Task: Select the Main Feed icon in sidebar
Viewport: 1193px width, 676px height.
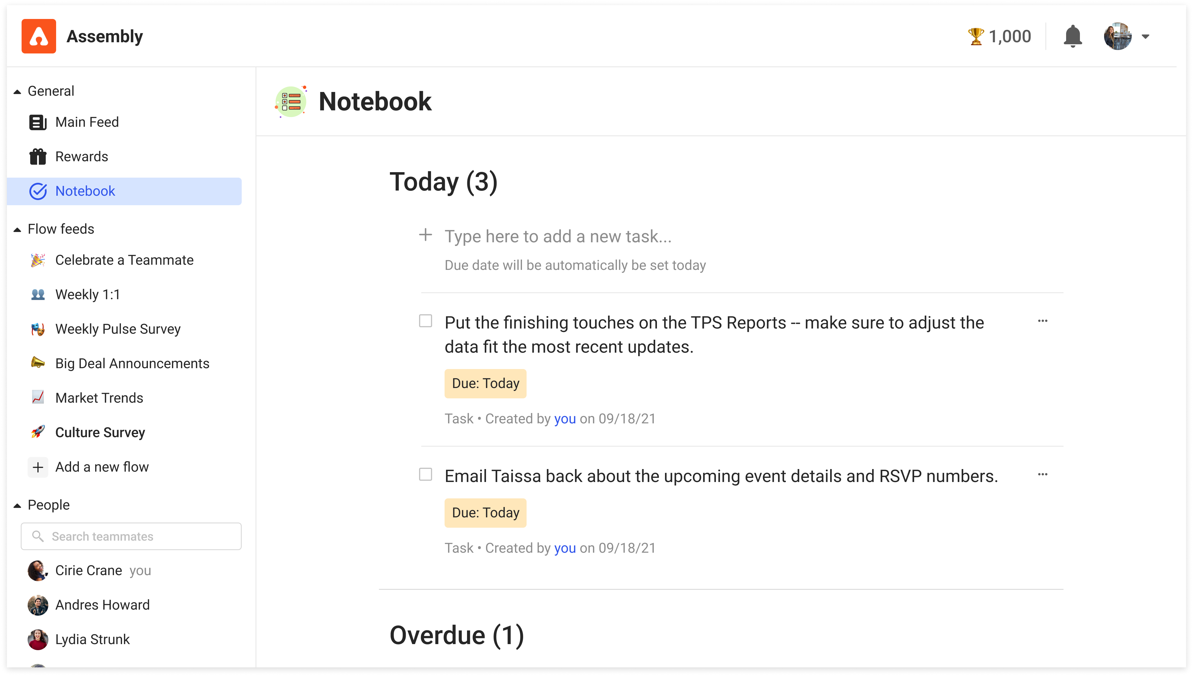Action: coord(38,122)
